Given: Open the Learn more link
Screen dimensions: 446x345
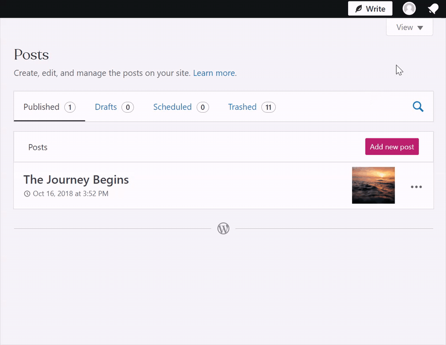Looking at the screenshot, I should click(213, 73).
